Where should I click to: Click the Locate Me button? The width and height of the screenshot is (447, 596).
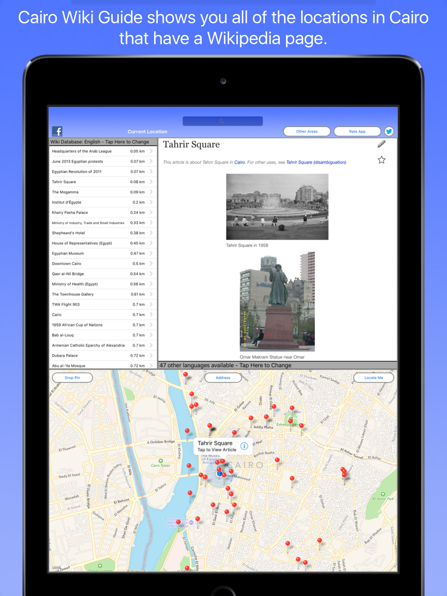pyautogui.click(x=374, y=378)
